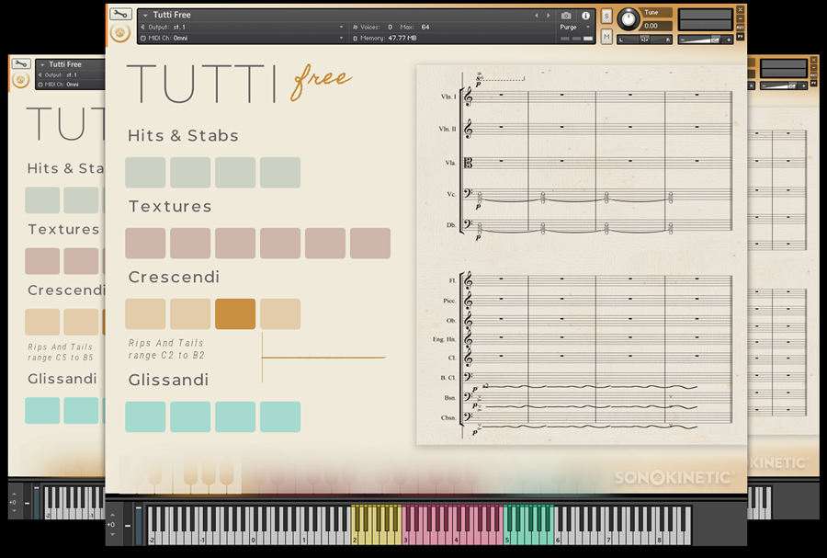827x558 pixels.
Task: Trigger the first Glissandi pad
Action: click(145, 416)
